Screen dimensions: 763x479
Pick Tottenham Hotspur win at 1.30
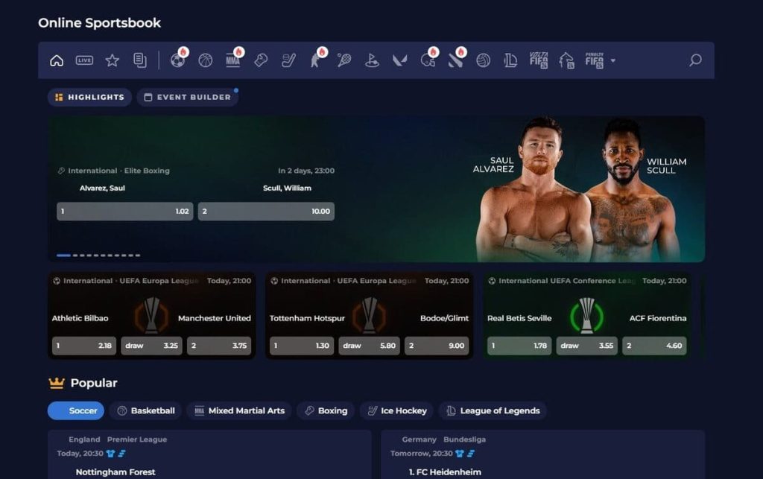coord(302,346)
